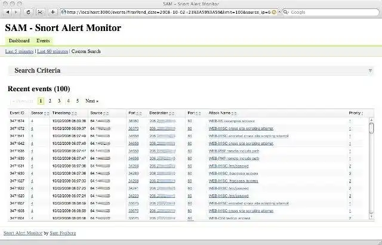Sort events by the Priority column arrows
Screen dimensions: 382x245
[x=362, y=113]
